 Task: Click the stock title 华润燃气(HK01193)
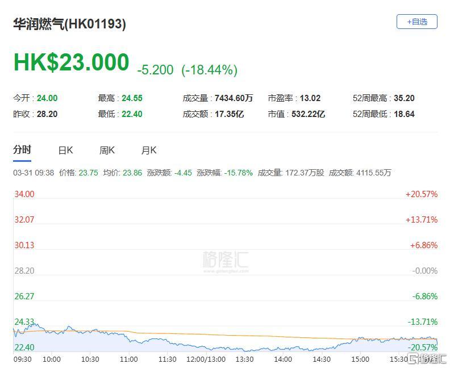[x=69, y=24]
